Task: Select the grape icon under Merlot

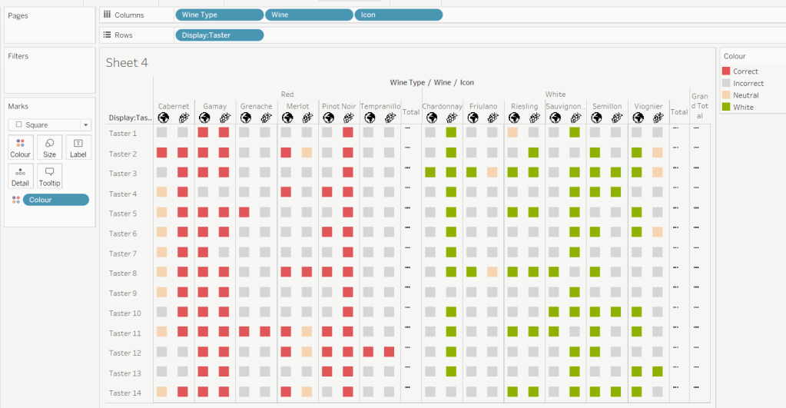Action: [x=307, y=118]
